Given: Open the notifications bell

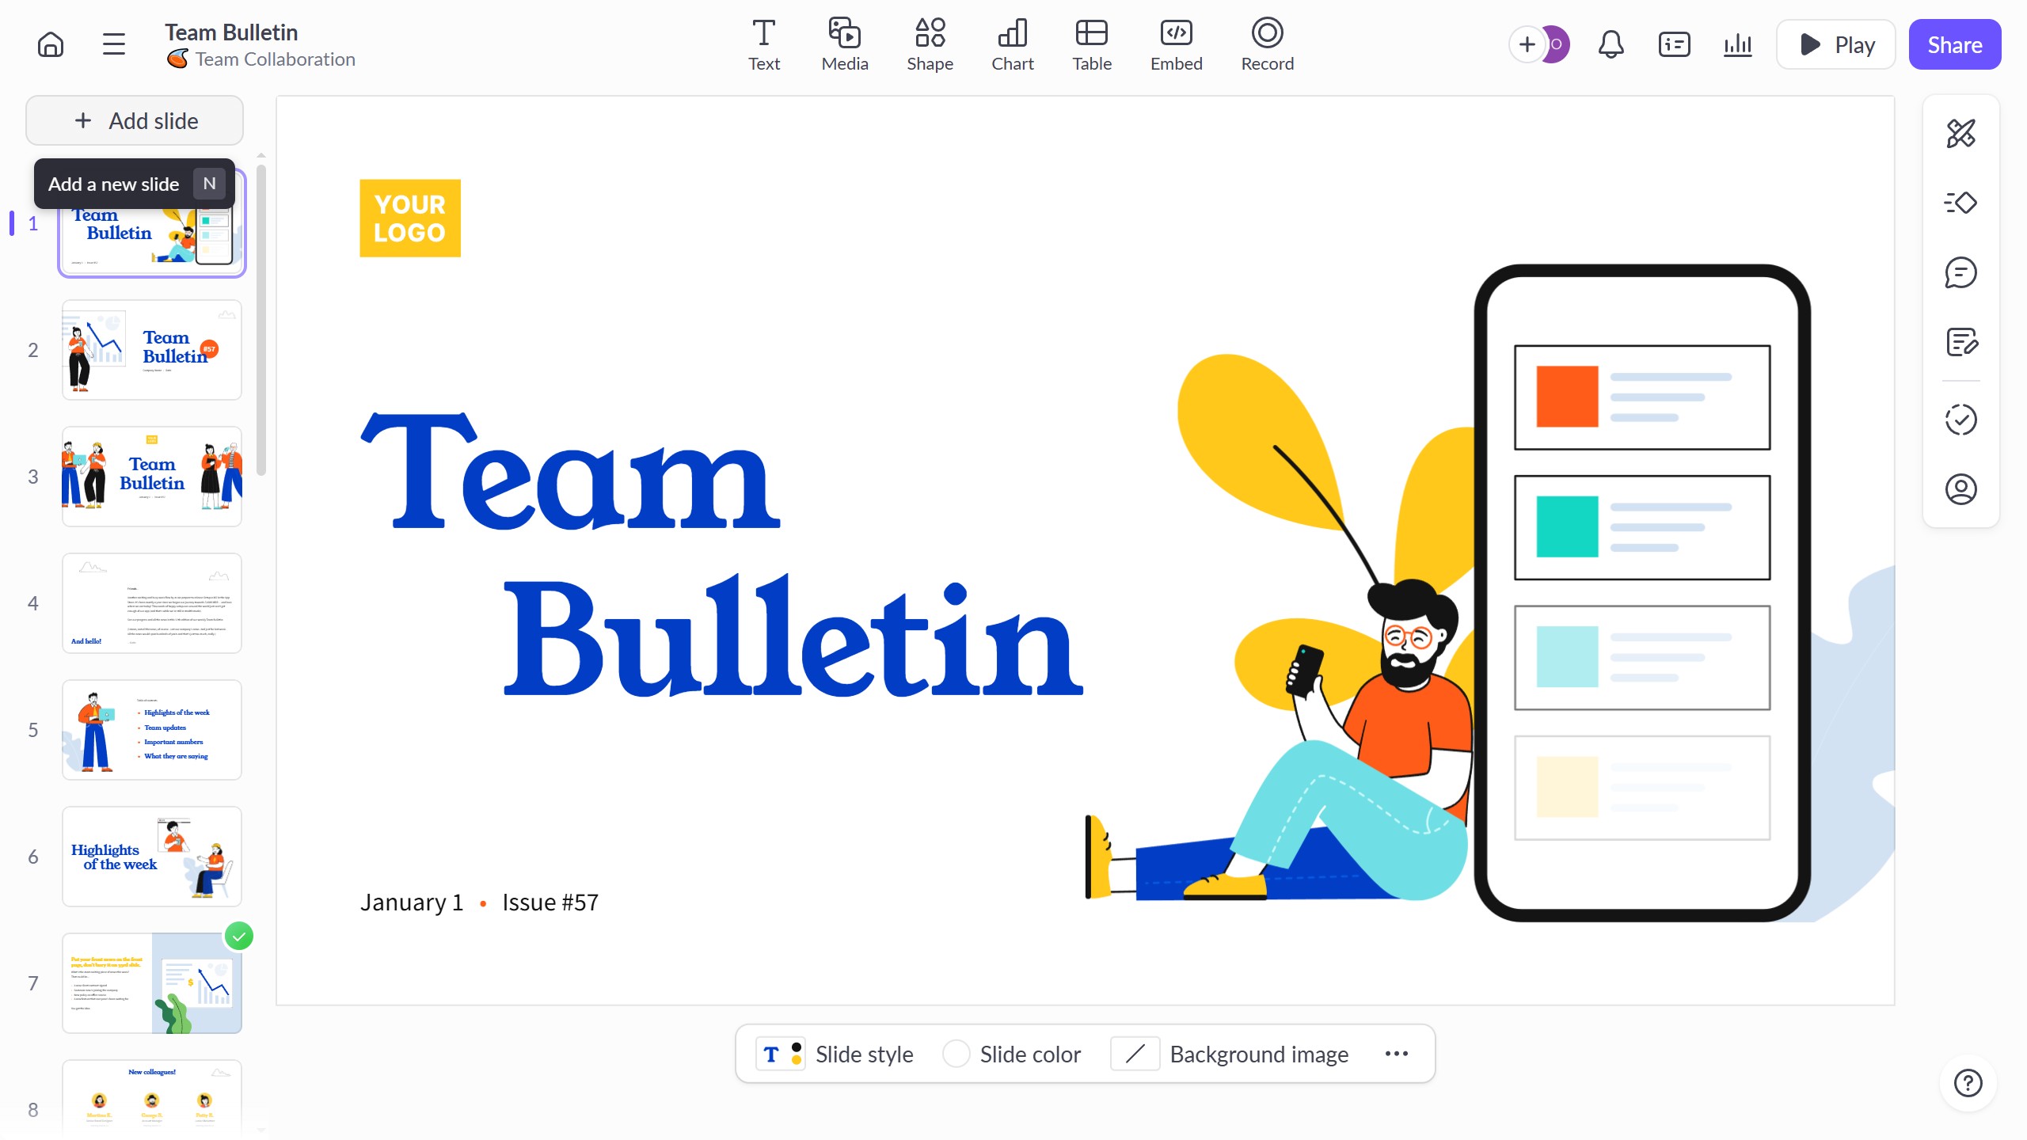Looking at the screenshot, I should tap(1611, 44).
